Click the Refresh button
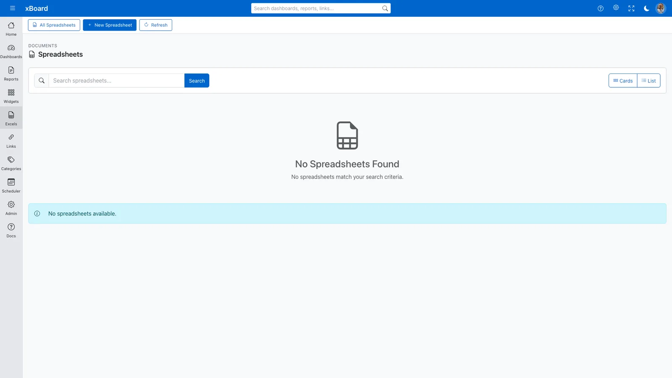 coord(156,25)
